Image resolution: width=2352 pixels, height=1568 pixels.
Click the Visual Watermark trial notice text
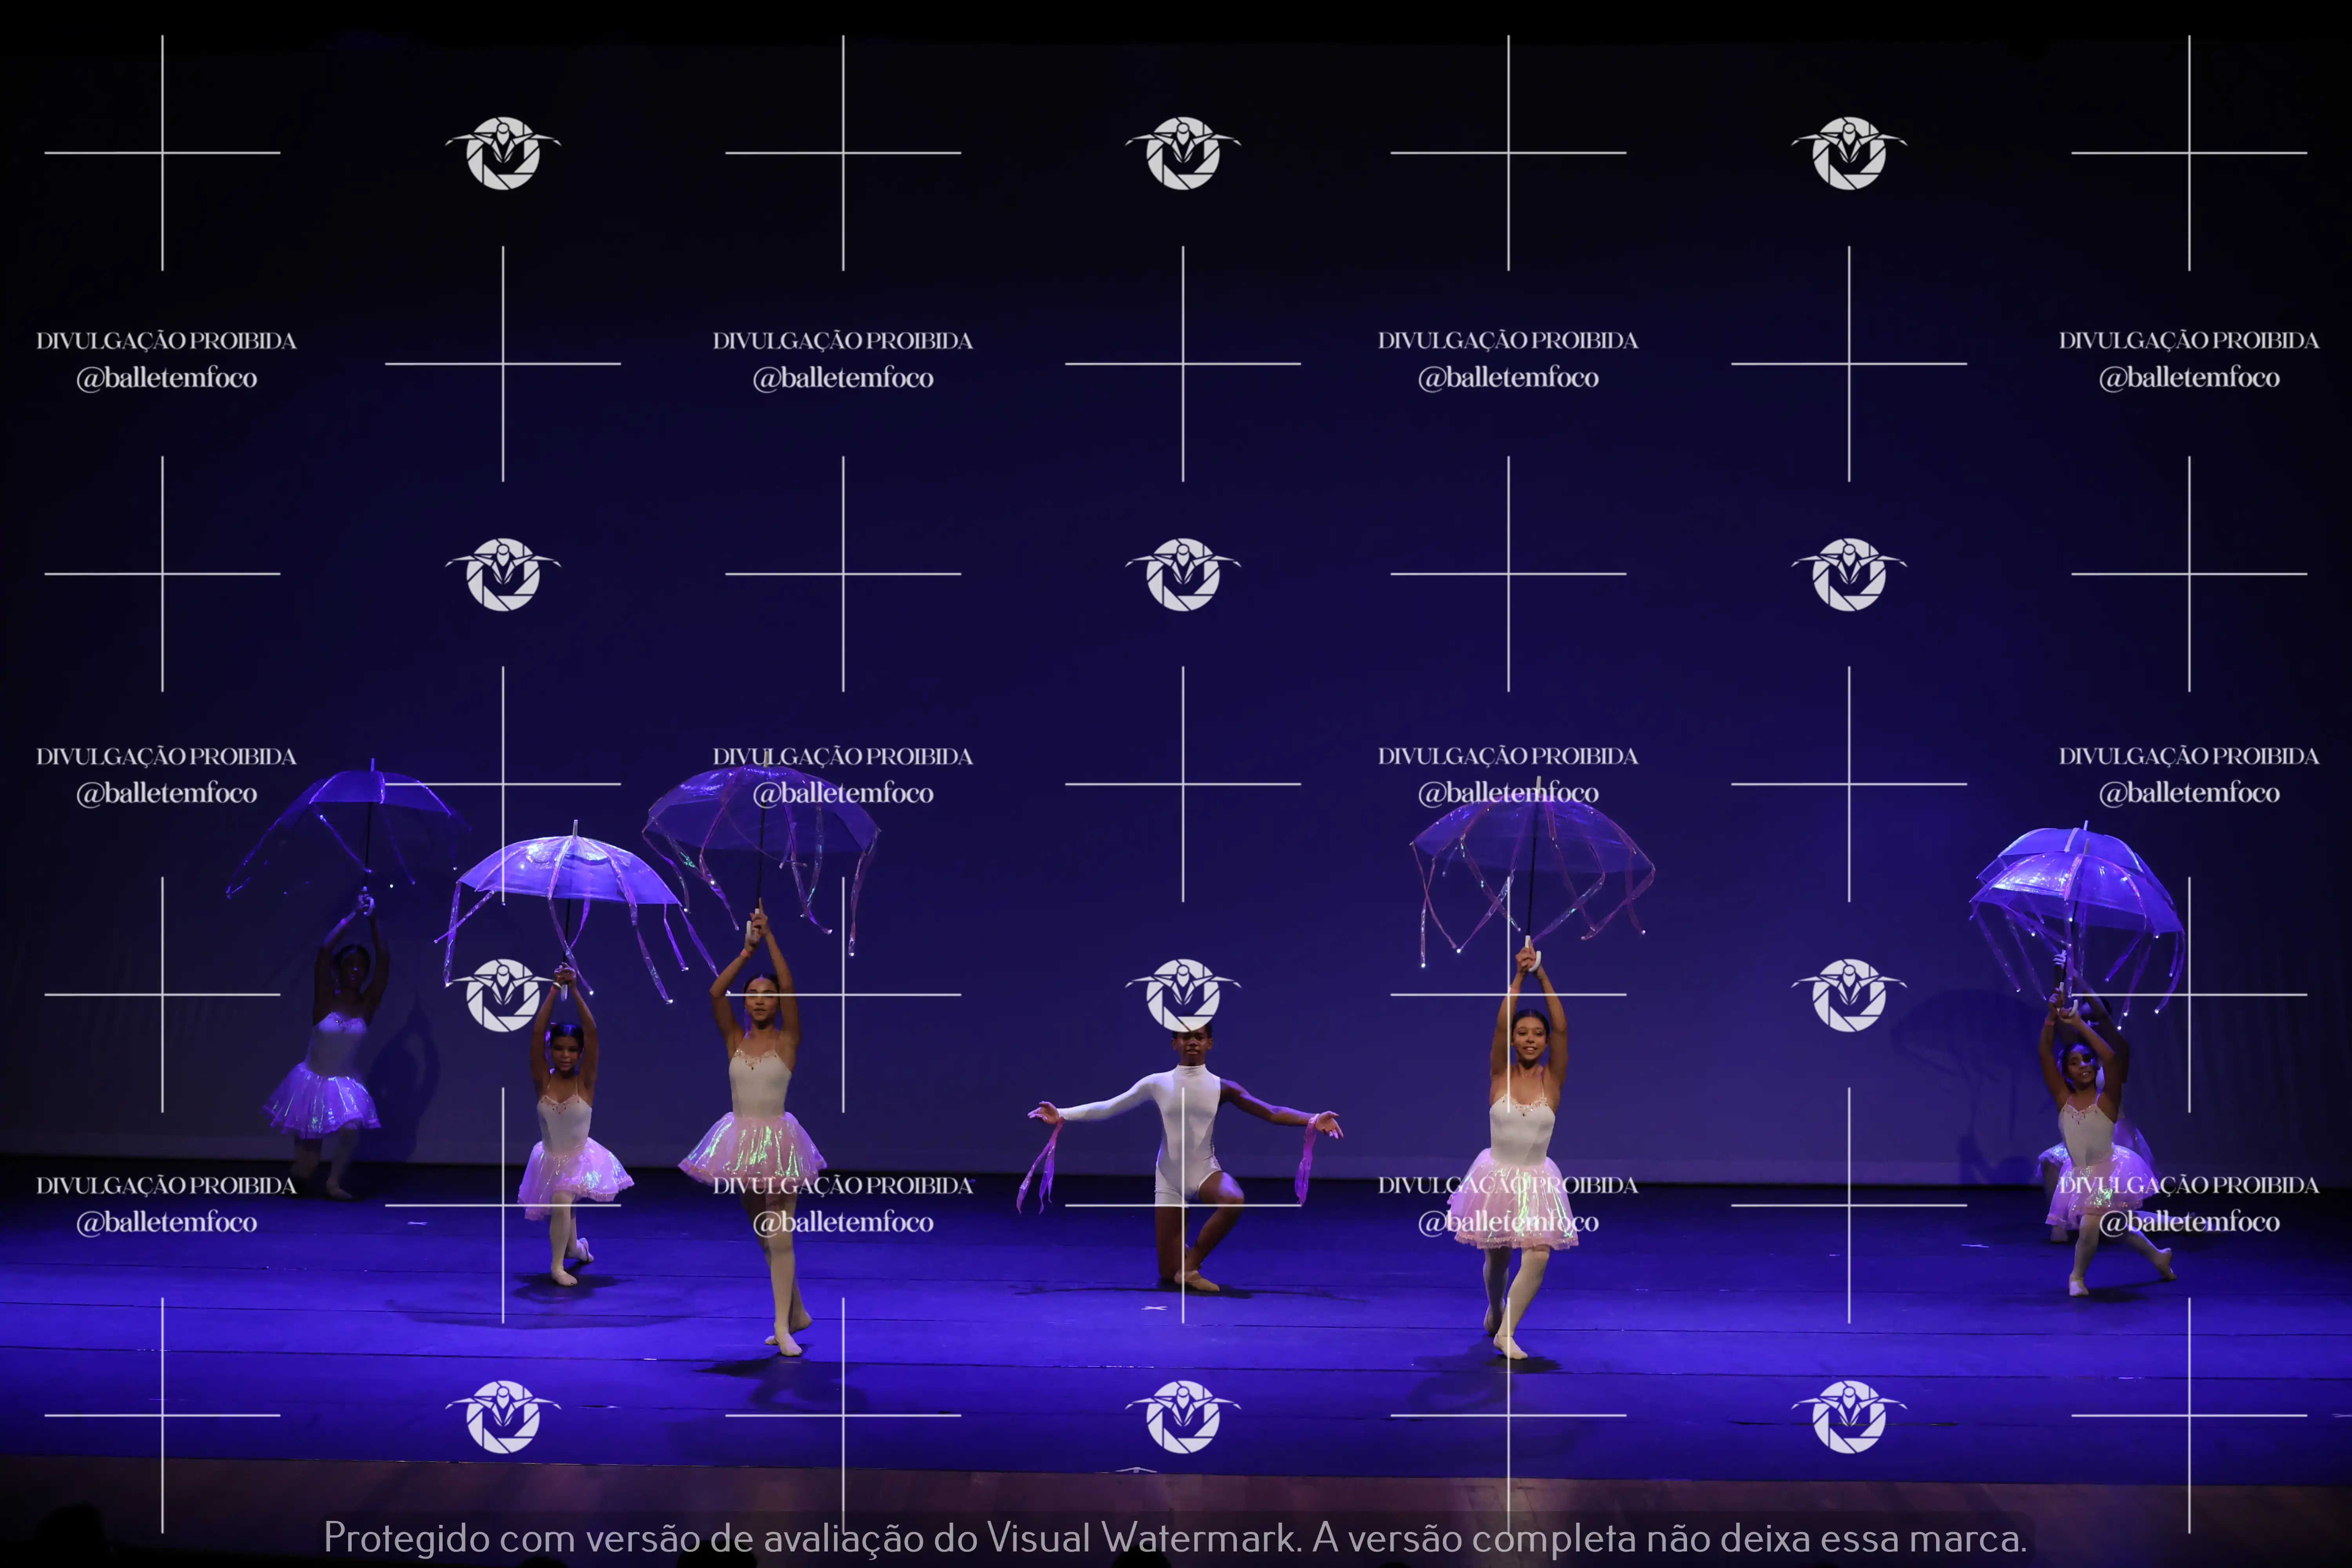click(1175, 1537)
